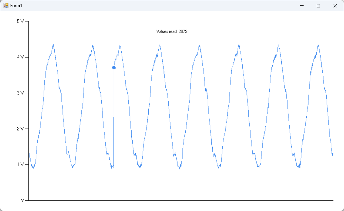Click the right end of the waveform trace

[x=333, y=154]
